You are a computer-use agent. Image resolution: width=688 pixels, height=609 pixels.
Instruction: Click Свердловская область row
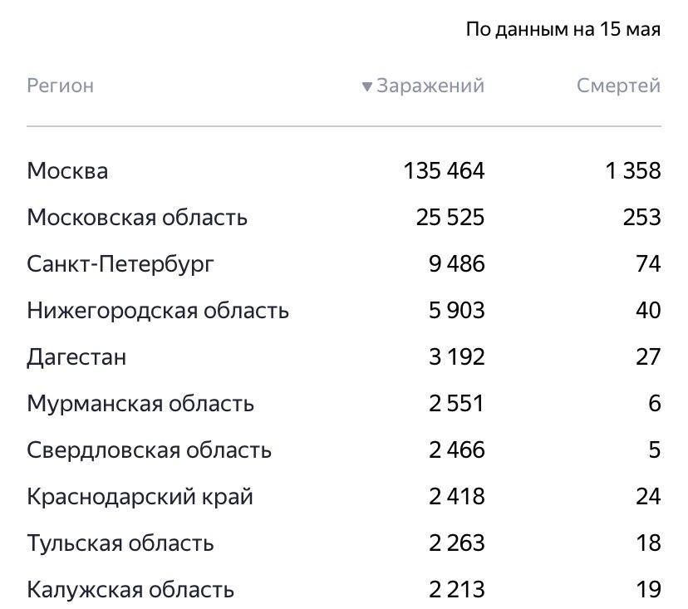149,450
